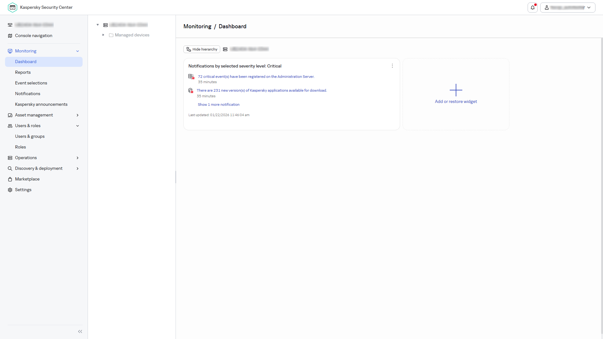
Task: Click the notification bell icon
Action: tap(532, 8)
